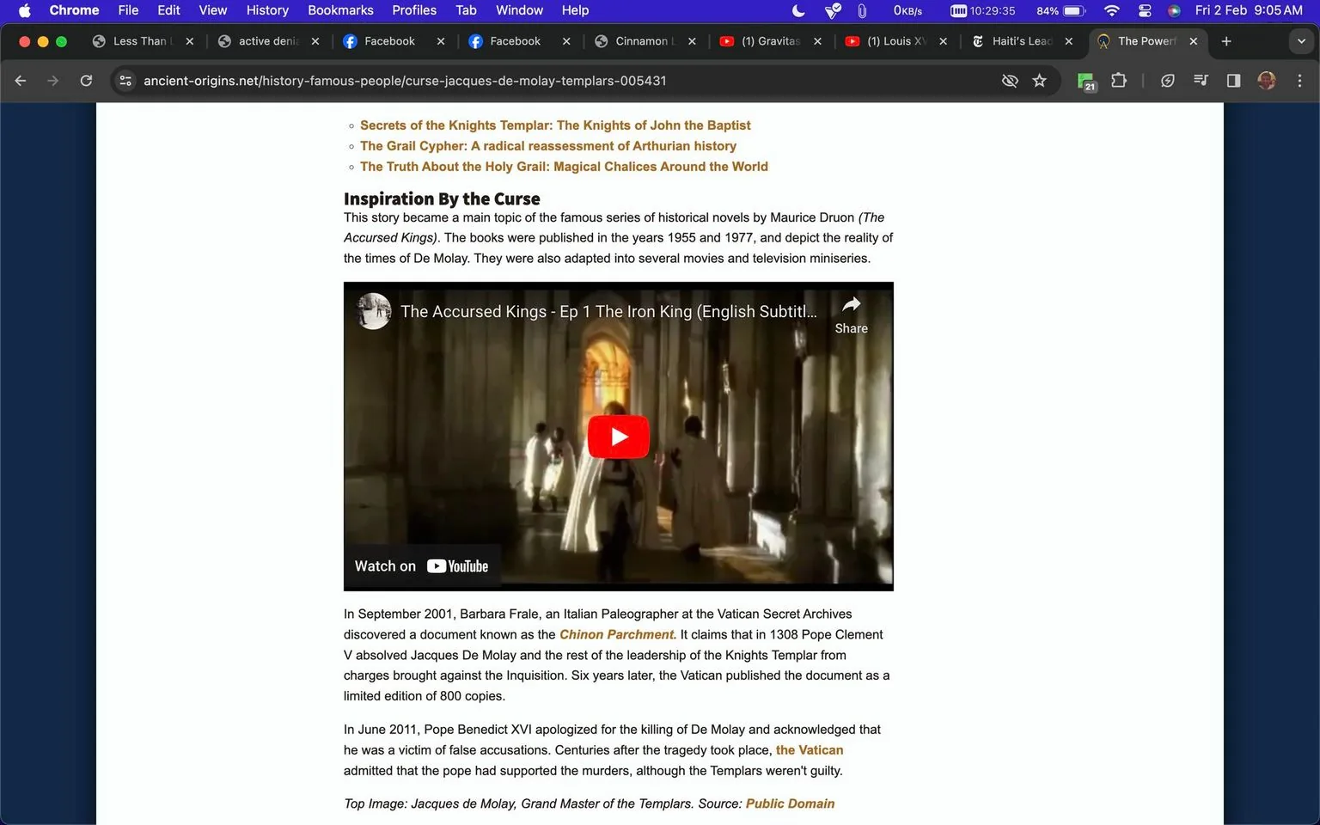Close the active deni tab
1320x825 pixels.
pyautogui.click(x=315, y=41)
